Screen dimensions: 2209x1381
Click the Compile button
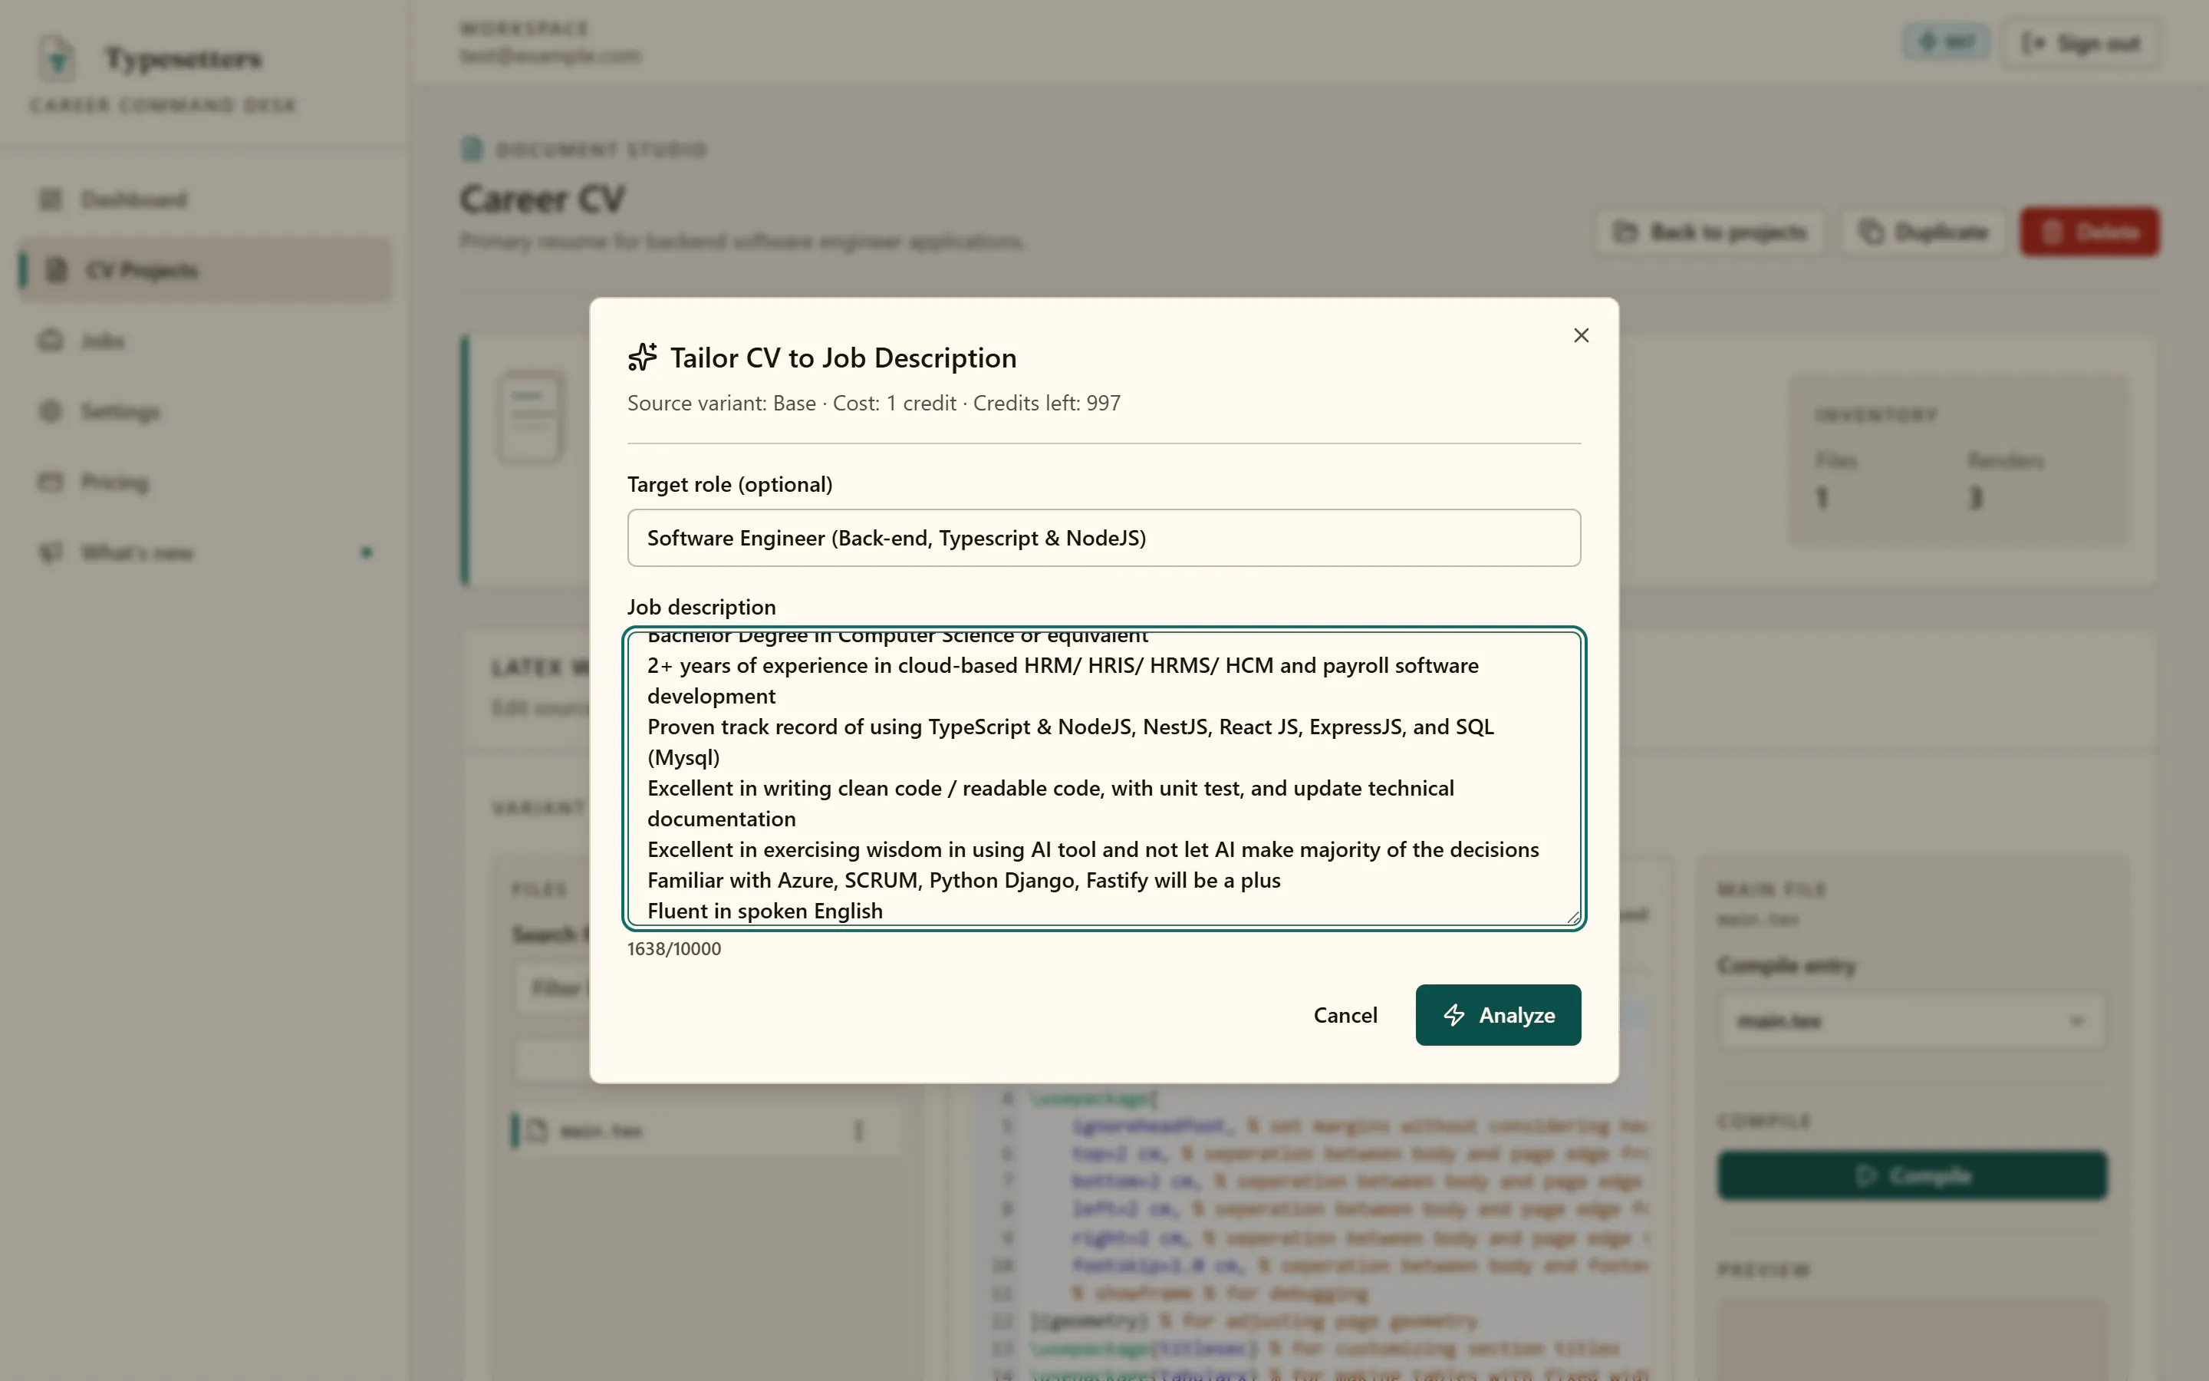pos(1912,1175)
